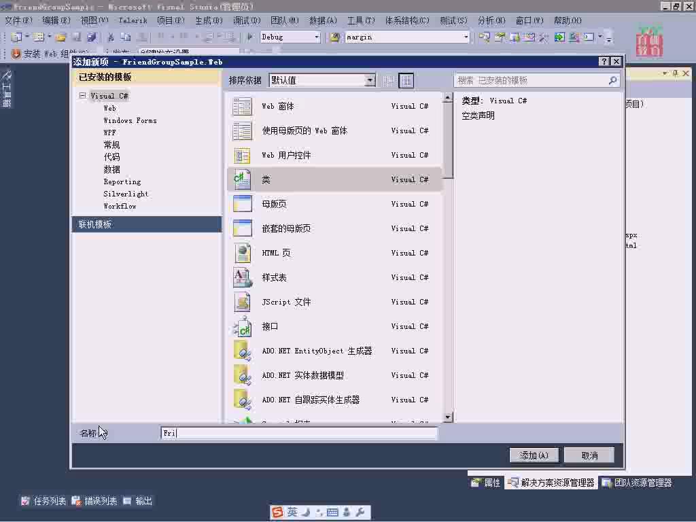Select the 接口 (interface) template icon
The width and height of the screenshot is (696, 522).
[242, 327]
